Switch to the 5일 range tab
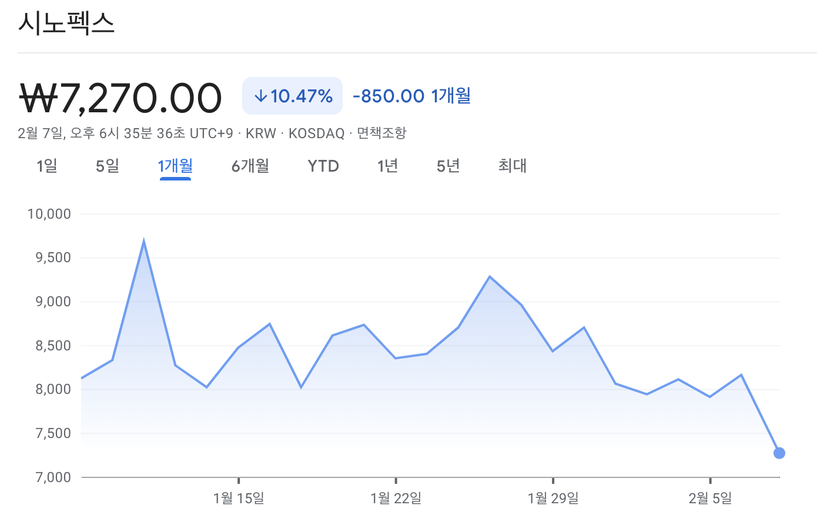This screenshot has height=515, width=817. click(x=108, y=166)
